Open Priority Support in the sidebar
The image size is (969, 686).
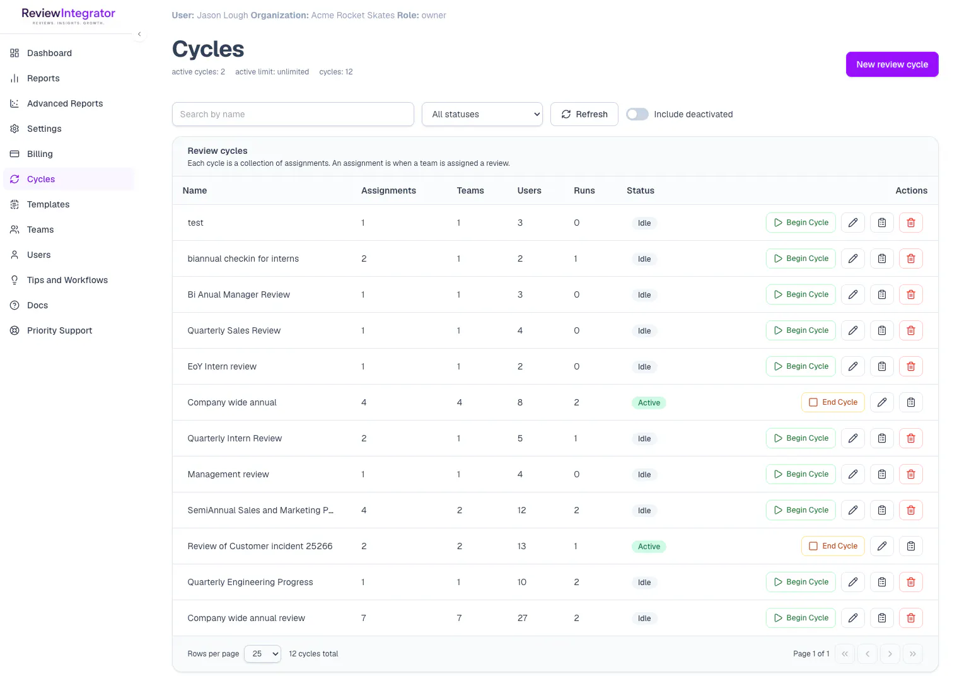[68, 330]
